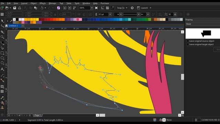Open the File menu
Image resolution: width=220 pixels, height=124 pixels.
2,3
